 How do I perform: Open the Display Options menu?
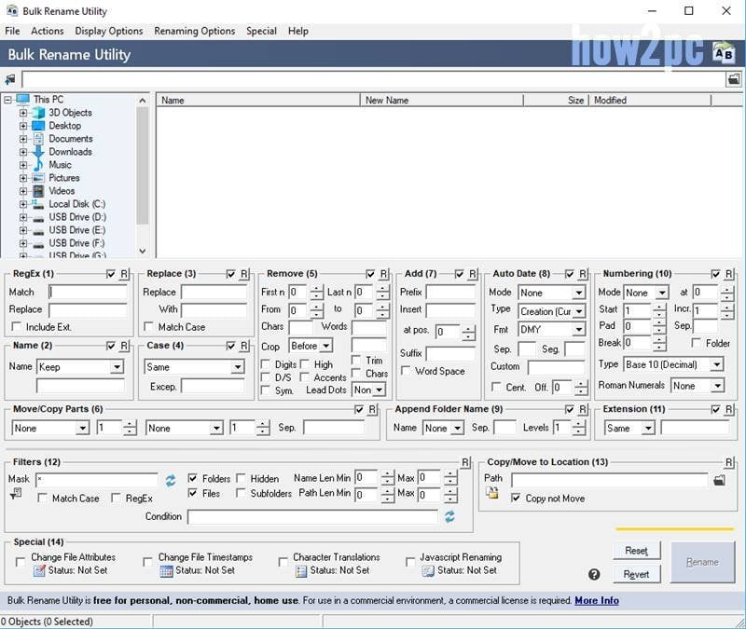pyautogui.click(x=109, y=31)
